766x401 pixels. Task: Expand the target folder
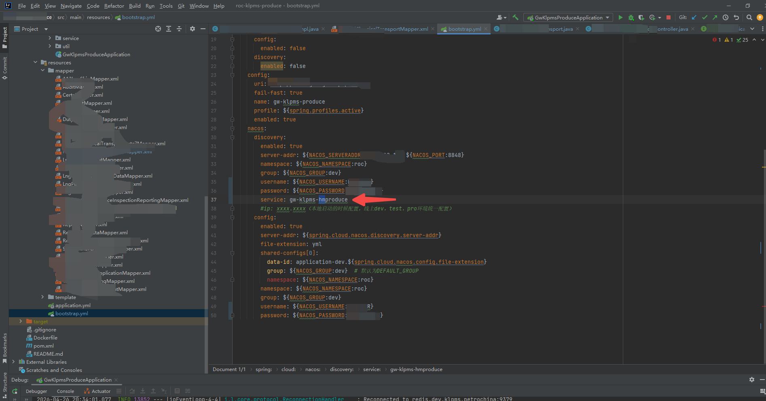pos(21,321)
